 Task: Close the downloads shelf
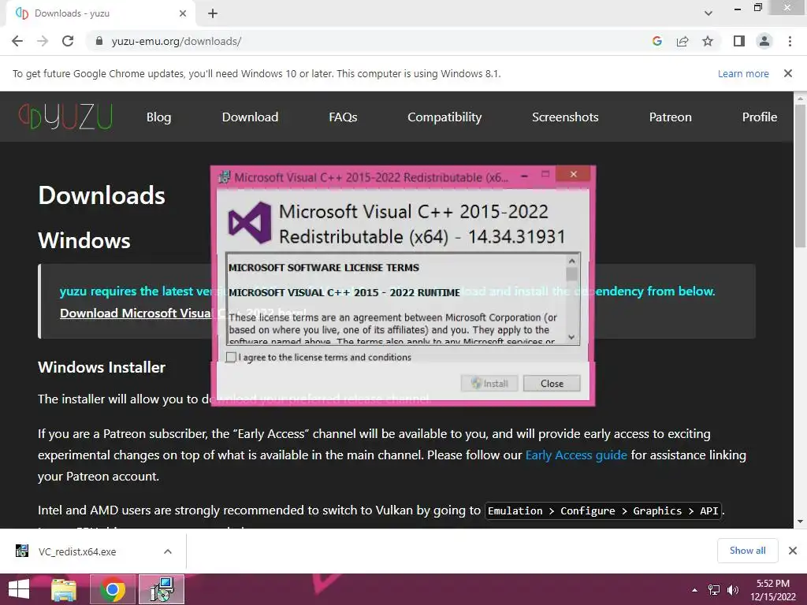(x=793, y=551)
